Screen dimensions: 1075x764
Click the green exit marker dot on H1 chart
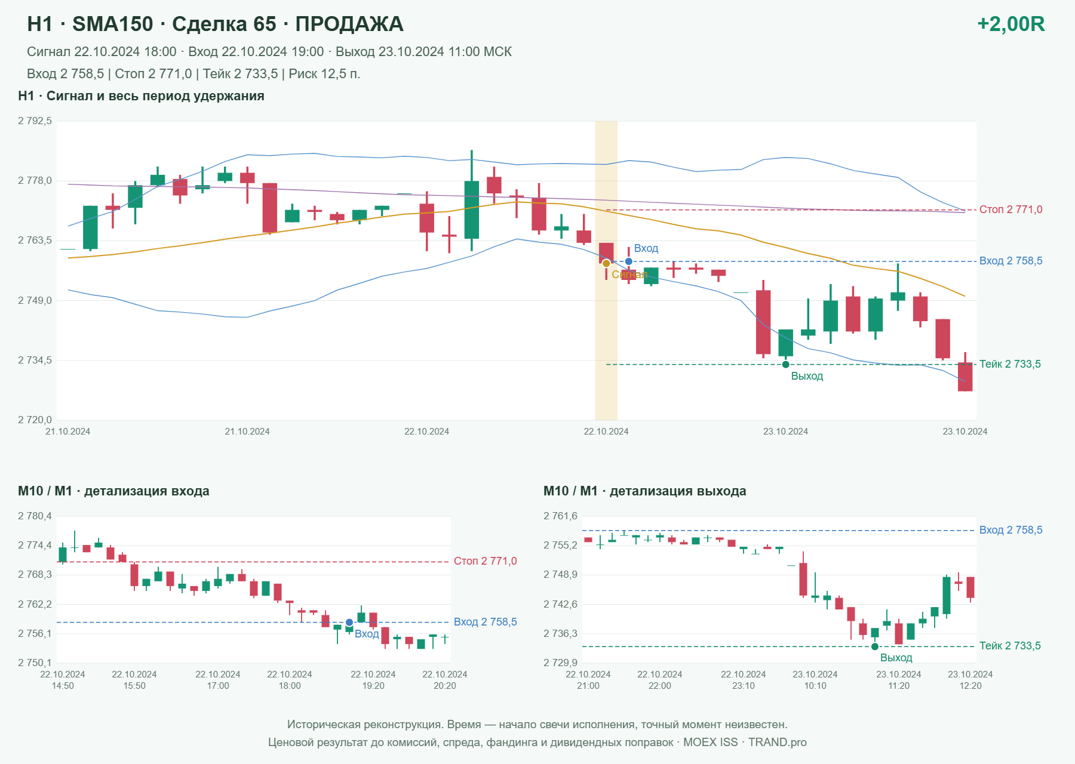pyautogui.click(x=785, y=364)
